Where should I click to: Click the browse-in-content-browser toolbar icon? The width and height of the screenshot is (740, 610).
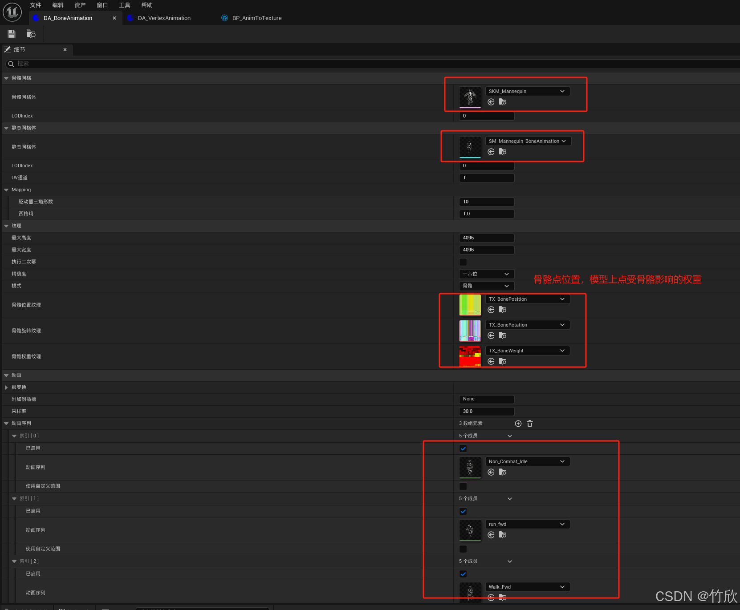(x=31, y=33)
